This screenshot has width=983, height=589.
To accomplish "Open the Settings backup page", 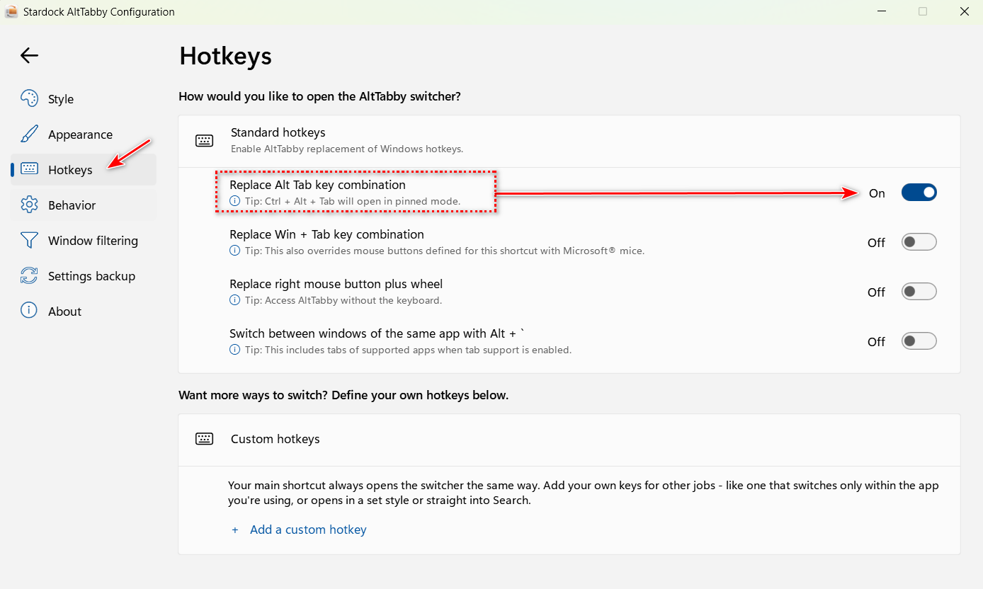I will (x=84, y=276).
